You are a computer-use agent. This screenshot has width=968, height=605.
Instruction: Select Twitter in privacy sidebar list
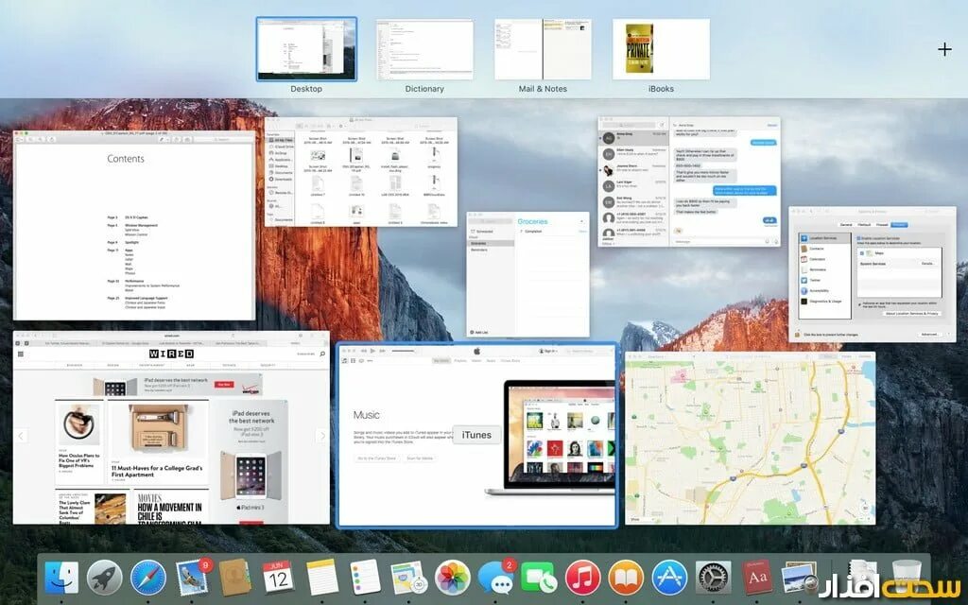[x=823, y=280]
